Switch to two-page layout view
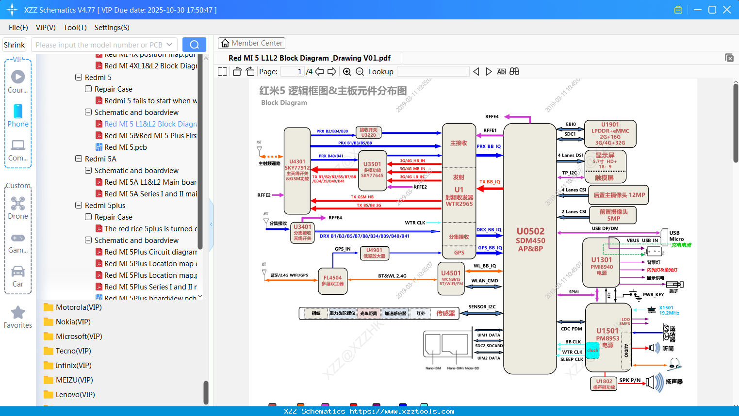The height and width of the screenshot is (416, 739). pyautogui.click(x=222, y=71)
